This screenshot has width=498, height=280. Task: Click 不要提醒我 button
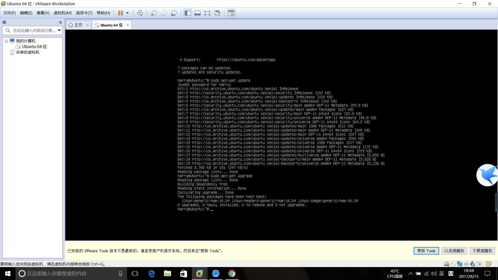pos(482,251)
